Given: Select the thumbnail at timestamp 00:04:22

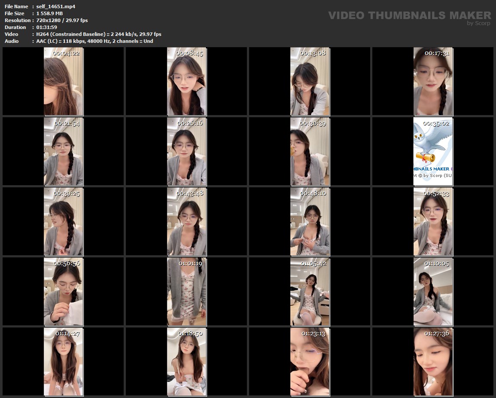Looking at the screenshot, I should tap(64, 81).
